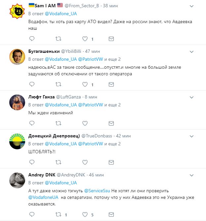This screenshot has width=206, height=221.
Task: Open more options on Andrey DNK's tweet
Action: (192, 174)
